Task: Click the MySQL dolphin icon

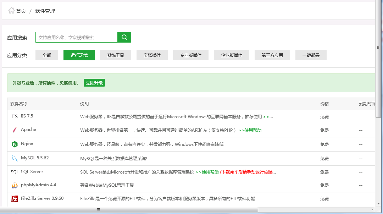Action: (15, 158)
